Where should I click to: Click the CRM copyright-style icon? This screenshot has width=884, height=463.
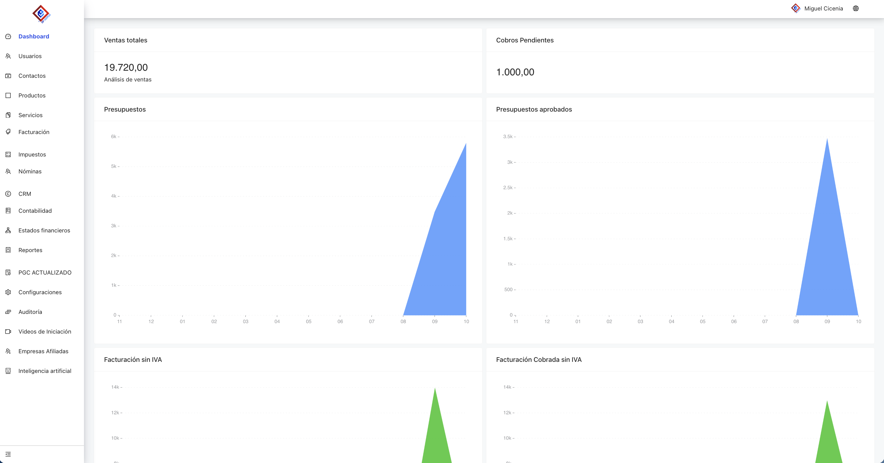8,194
